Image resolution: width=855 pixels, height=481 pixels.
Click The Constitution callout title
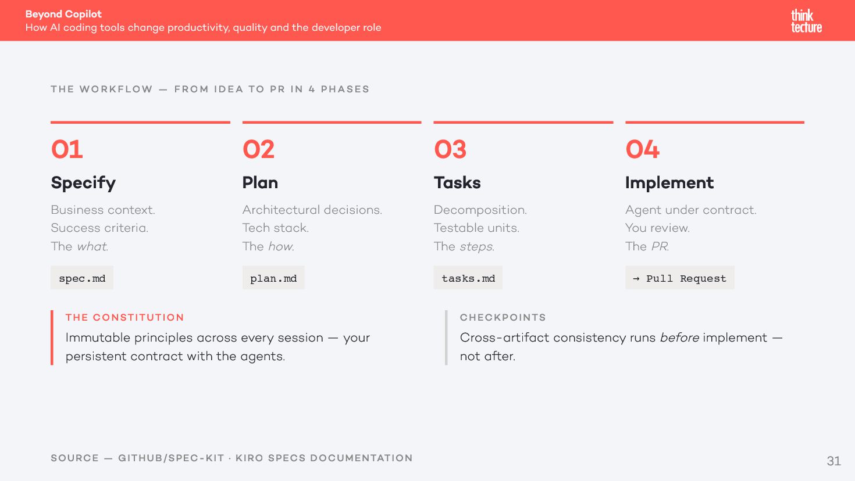click(x=125, y=317)
